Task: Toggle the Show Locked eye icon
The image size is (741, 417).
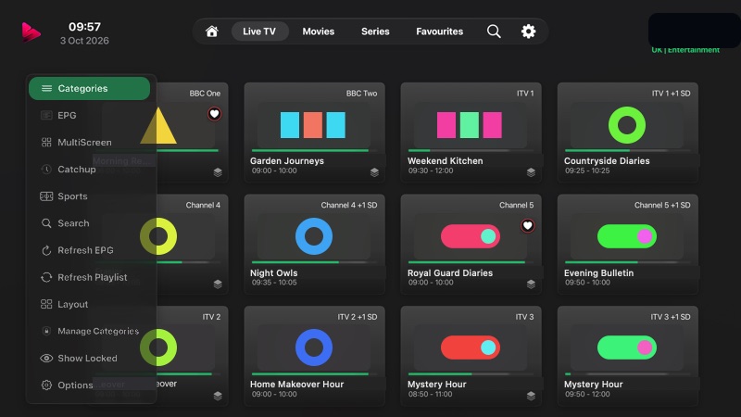Action: [46, 358]
